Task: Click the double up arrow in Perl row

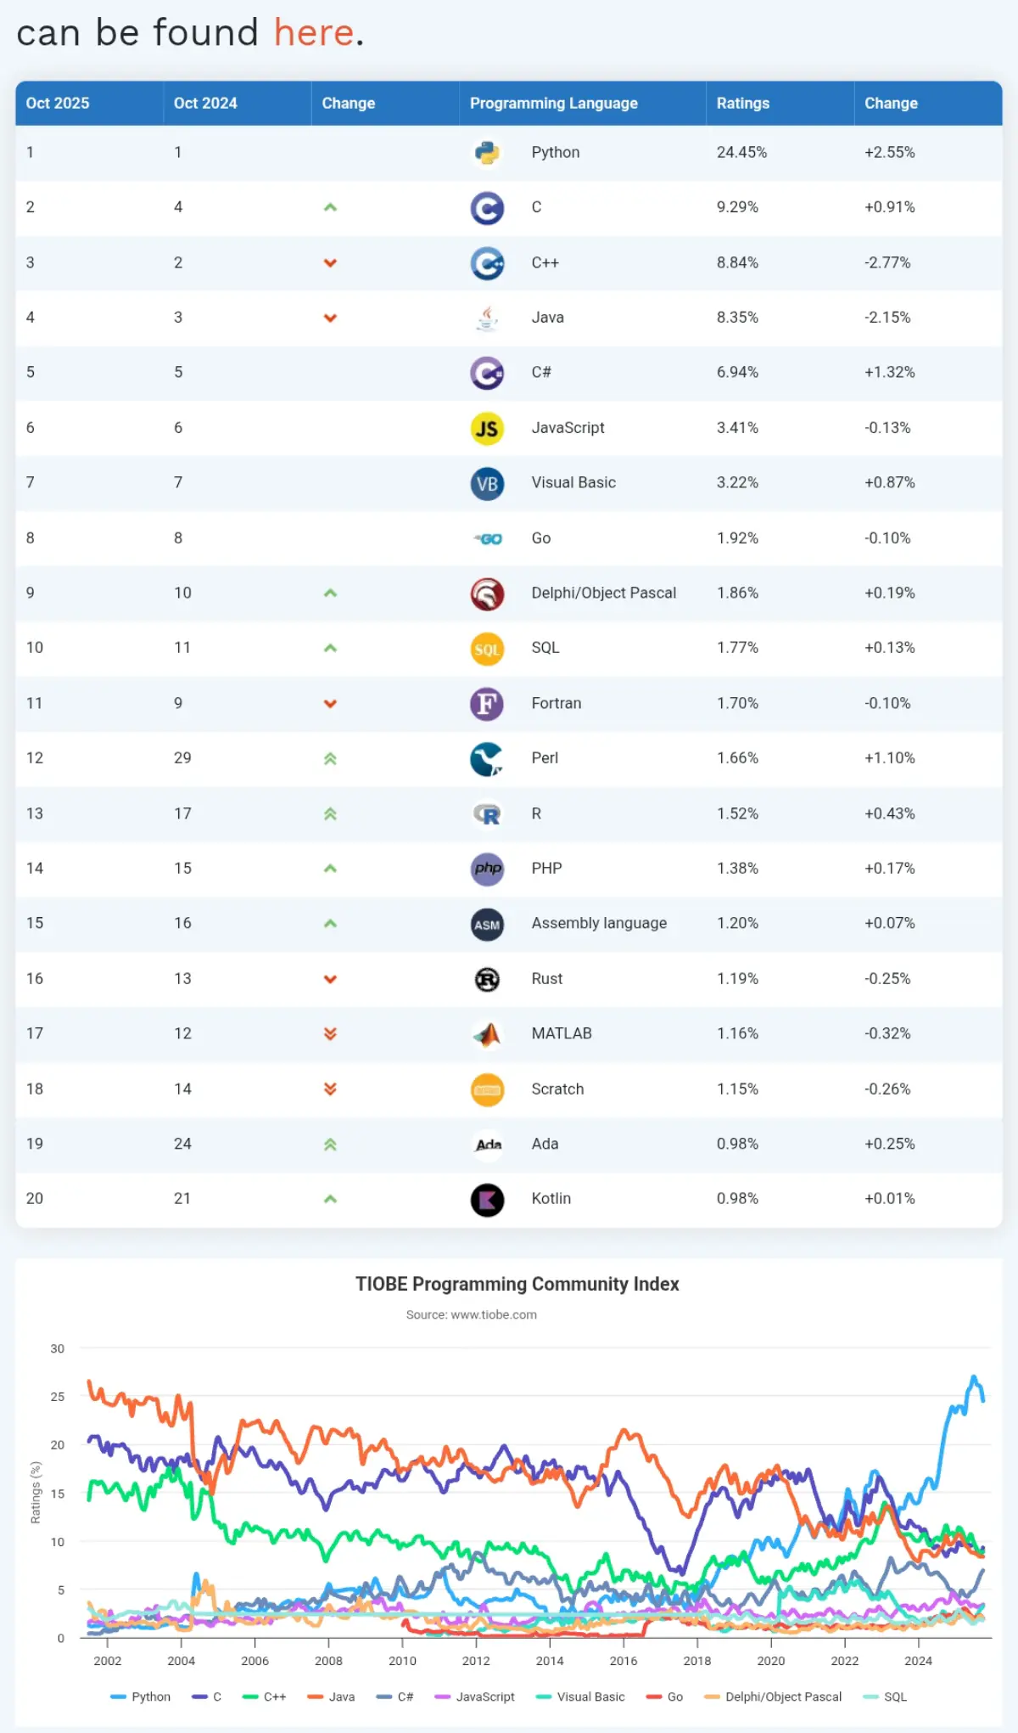Action: pyautogui.click(x=331, y=758)
